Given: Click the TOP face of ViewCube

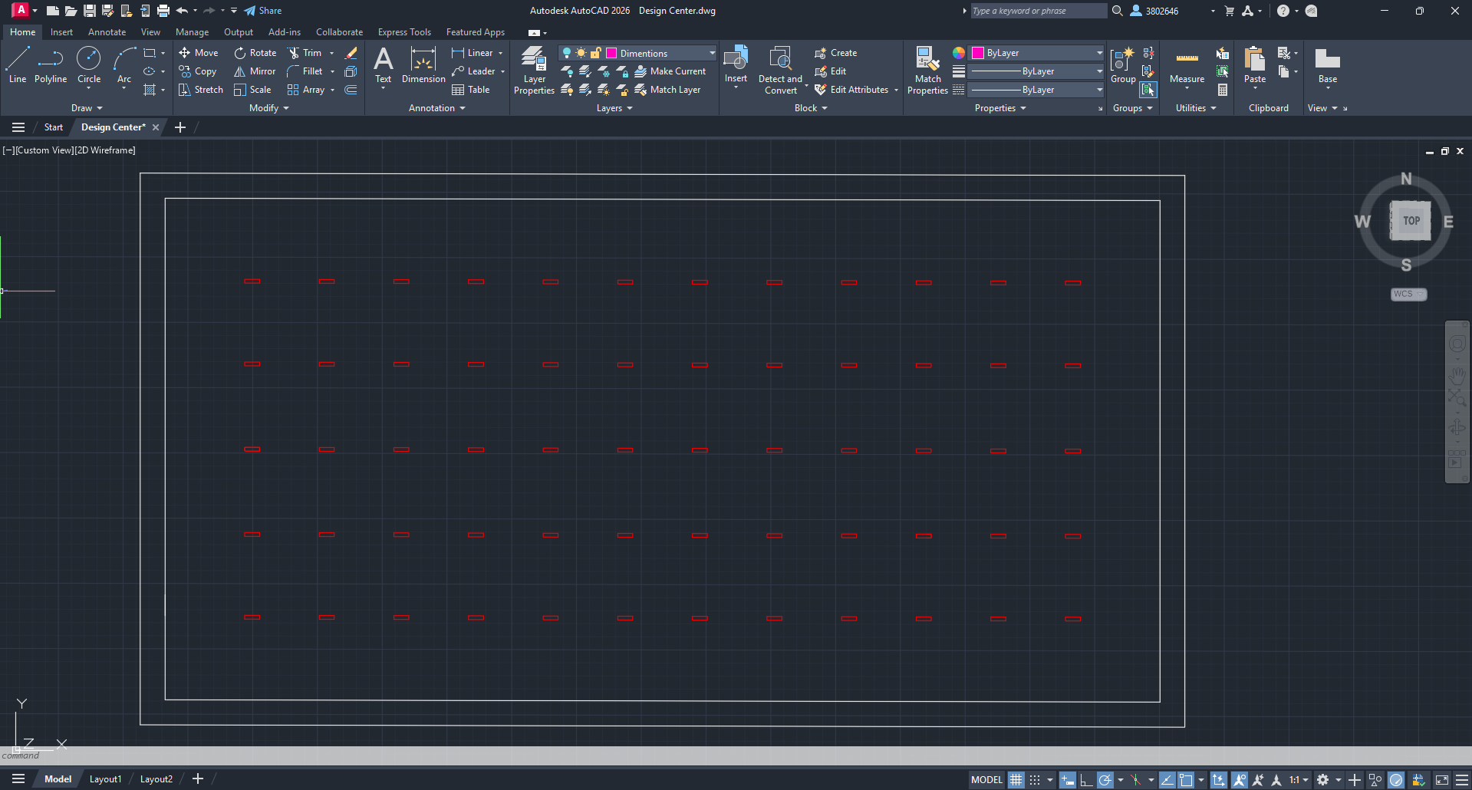Looking at the screenshot, I should [x=1411, y=221].
